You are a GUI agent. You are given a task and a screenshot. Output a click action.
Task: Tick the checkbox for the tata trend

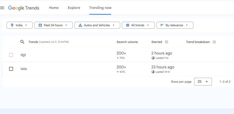pyautogui.click(x=11, y=69)
